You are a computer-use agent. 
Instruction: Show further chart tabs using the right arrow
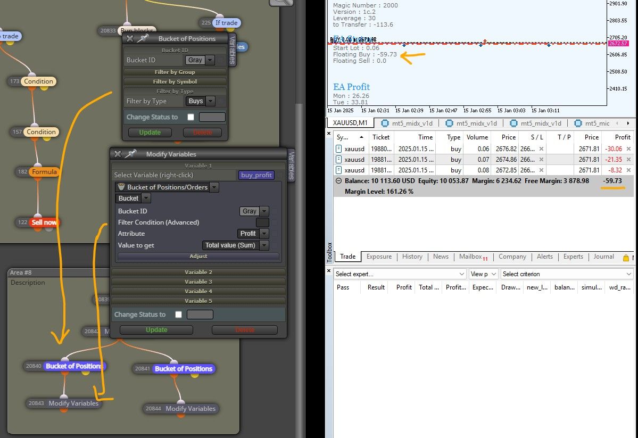tap(628, 123)
